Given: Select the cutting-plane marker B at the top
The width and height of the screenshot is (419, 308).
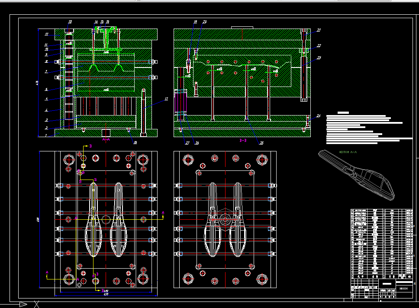Looking at the screenshot, I should (90, 146).
